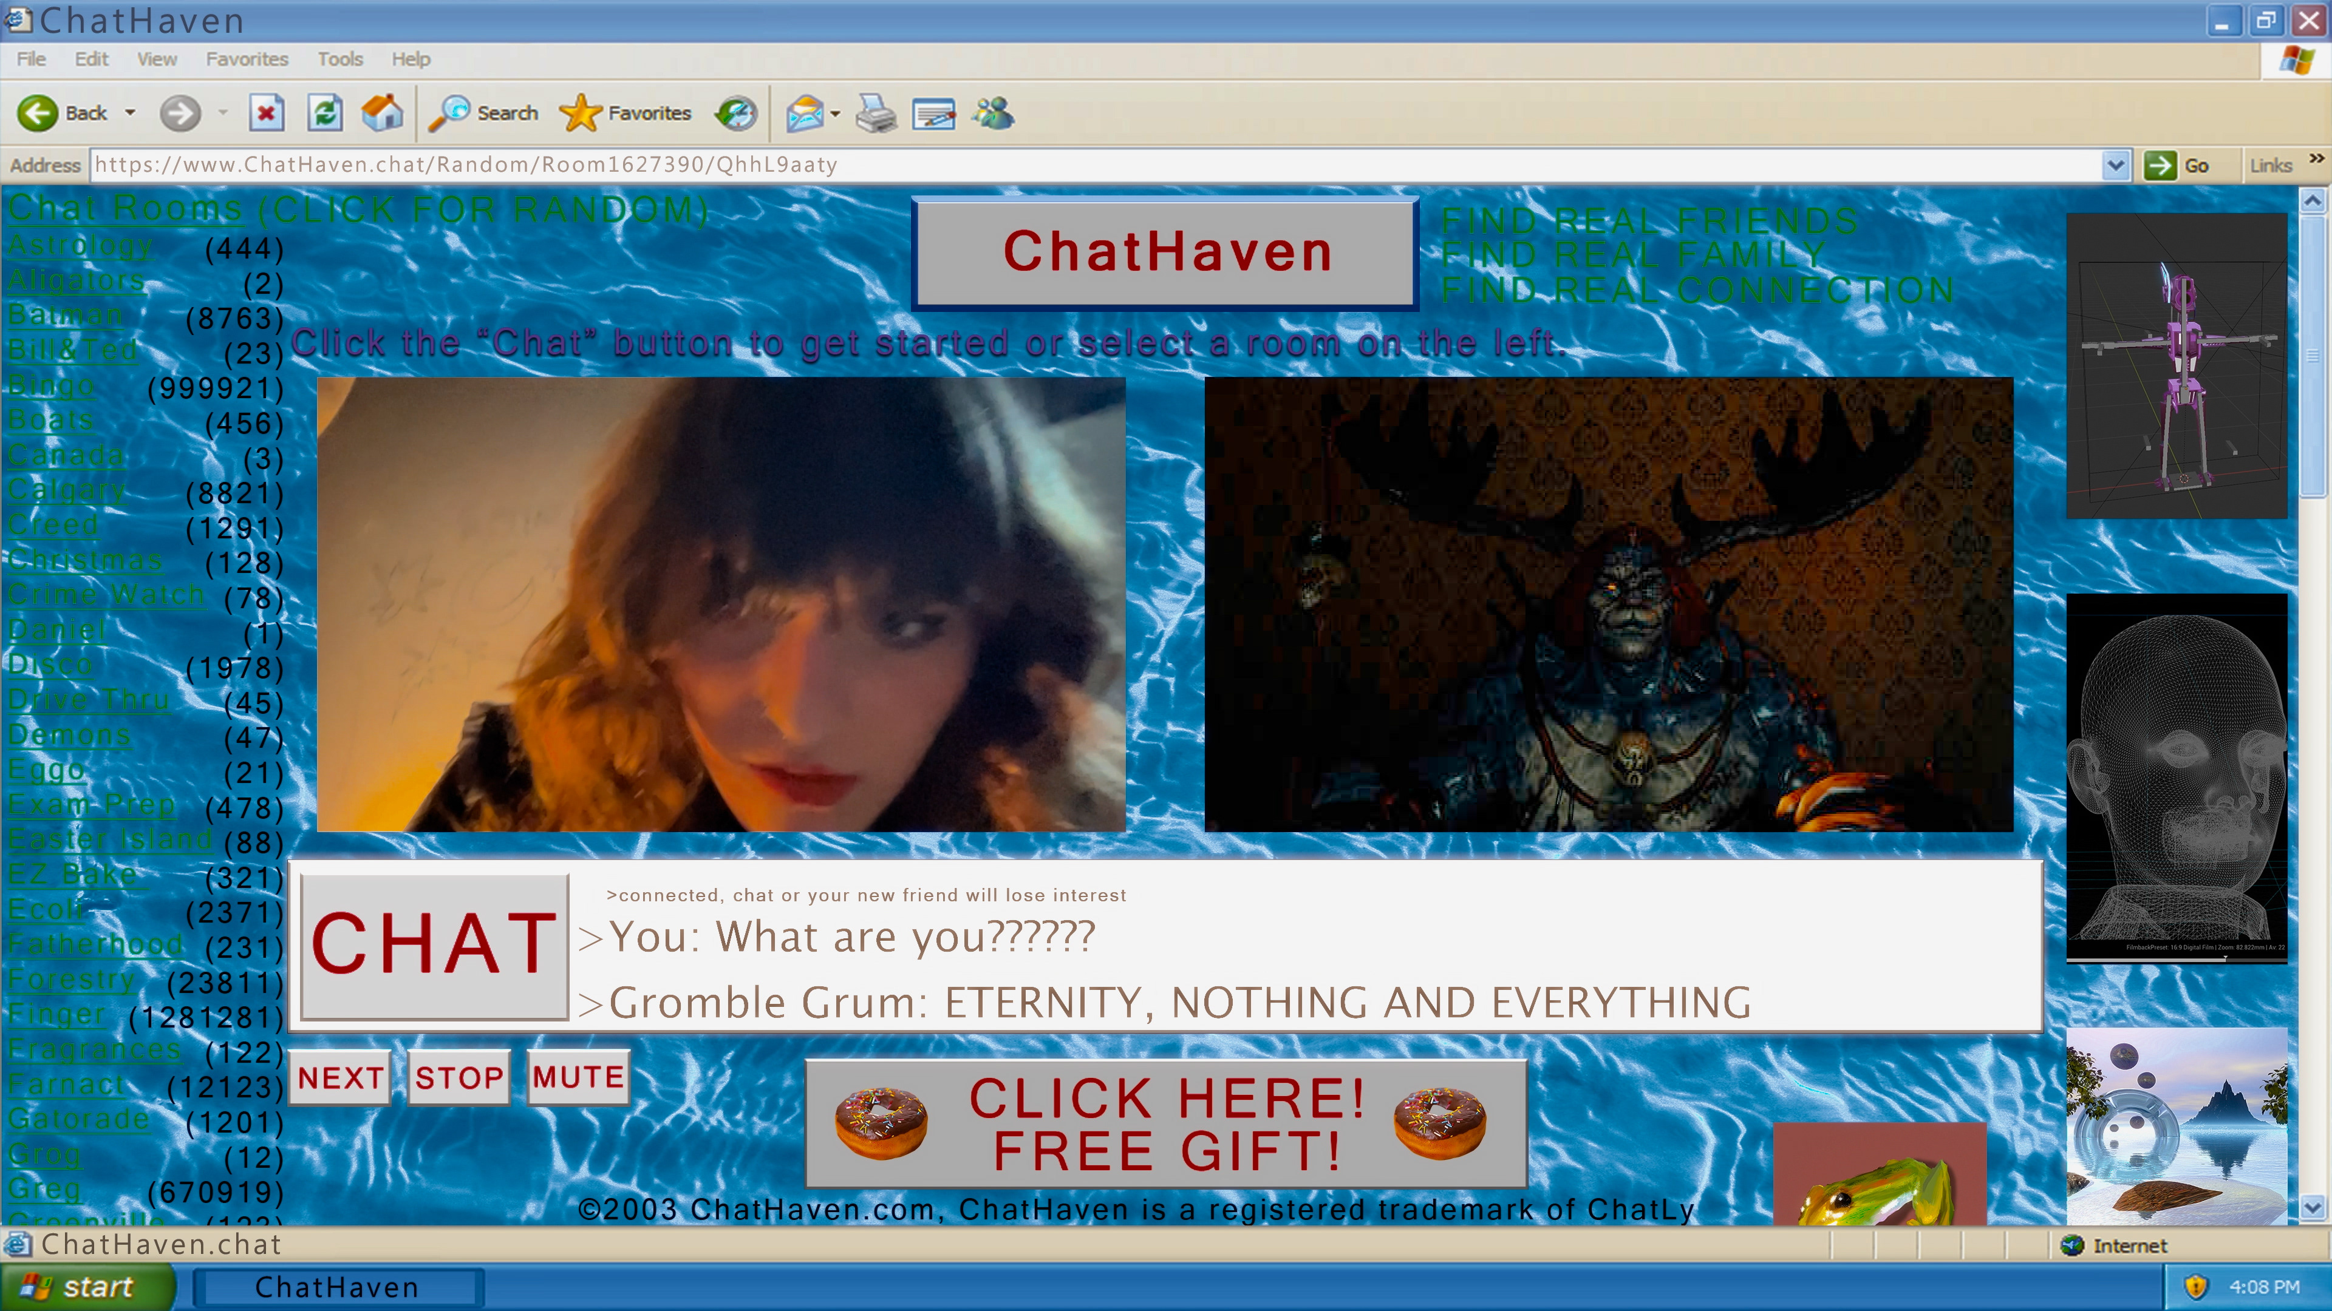
Task: Click the 4:08 PM clock
Action: (2263, 1287)
